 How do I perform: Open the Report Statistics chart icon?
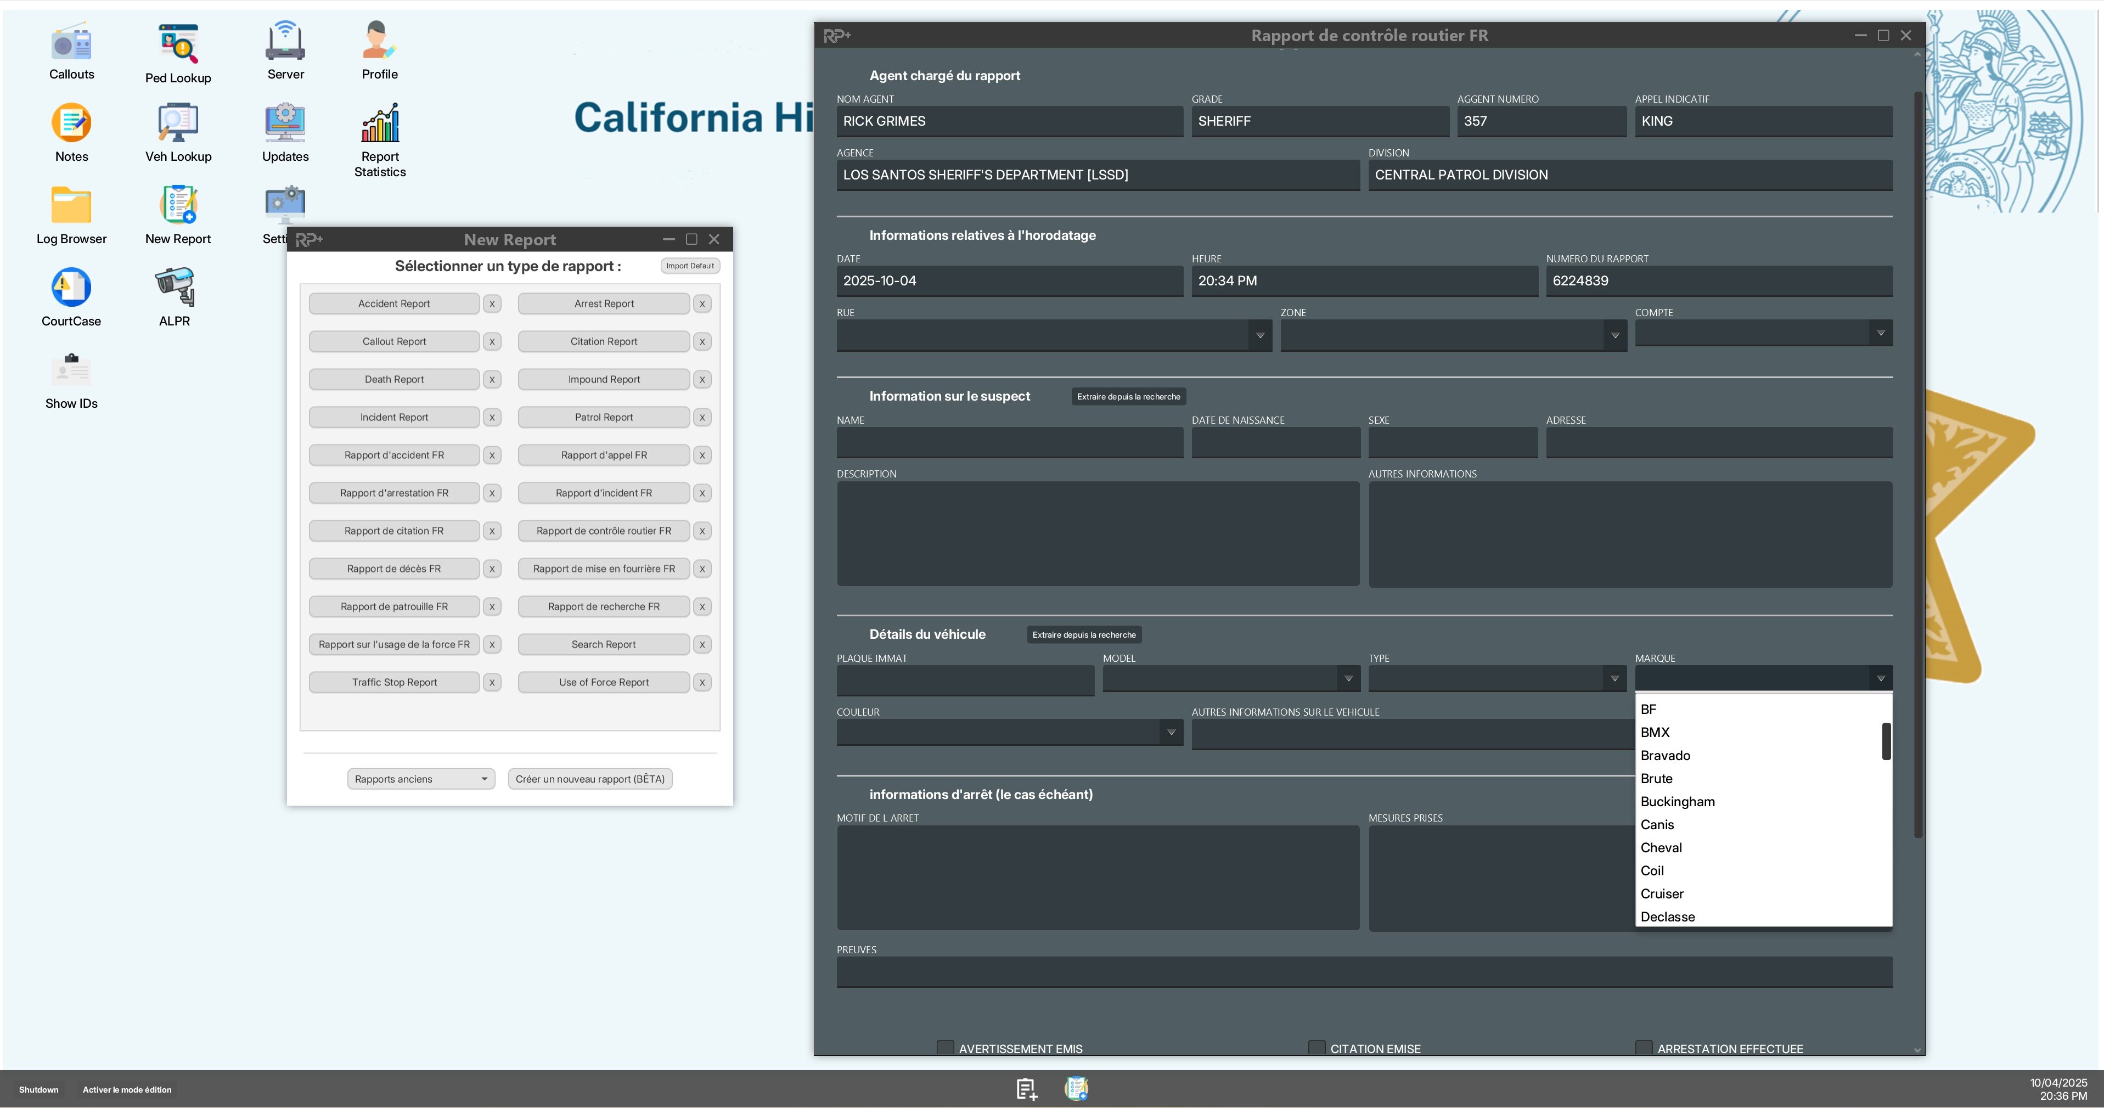click(x=380, y=123)
